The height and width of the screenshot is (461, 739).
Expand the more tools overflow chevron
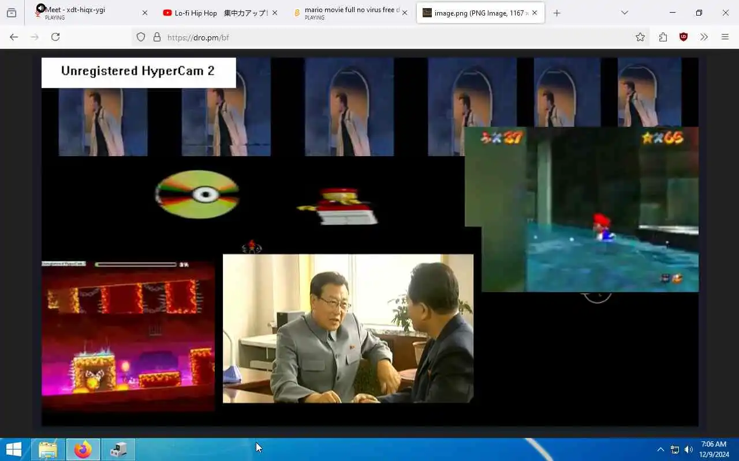(704, 37)
